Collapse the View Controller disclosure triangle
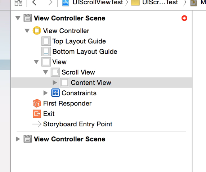 [27, 31]
